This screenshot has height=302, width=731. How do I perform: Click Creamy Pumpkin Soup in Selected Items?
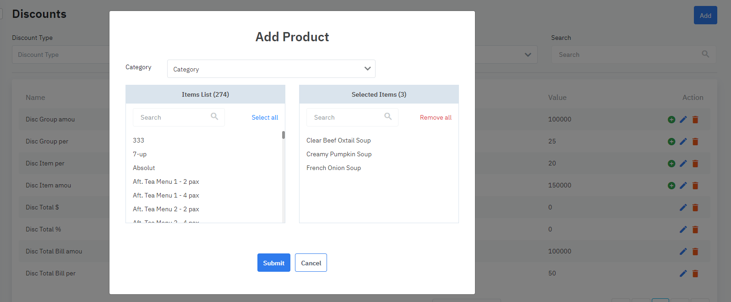[339, 154]
